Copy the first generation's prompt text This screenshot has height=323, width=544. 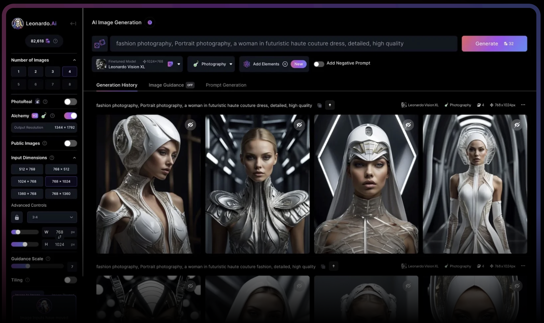320,106
